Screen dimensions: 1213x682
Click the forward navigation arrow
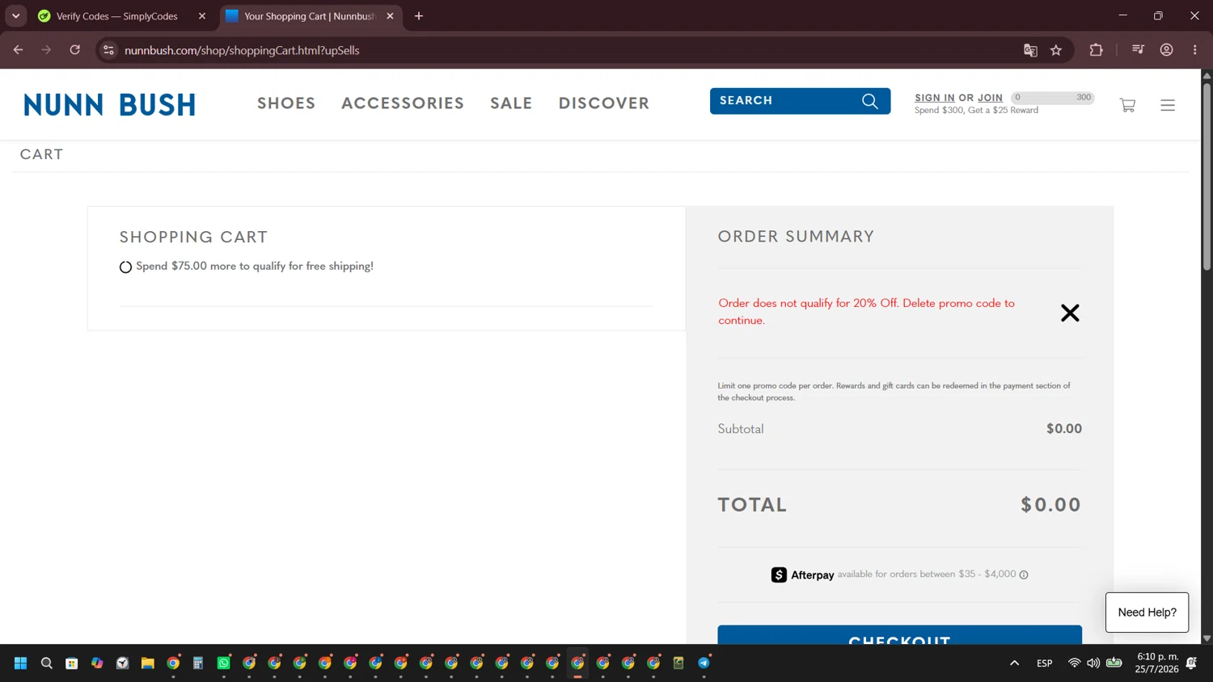pyautogui.click(x=46, y=50)
